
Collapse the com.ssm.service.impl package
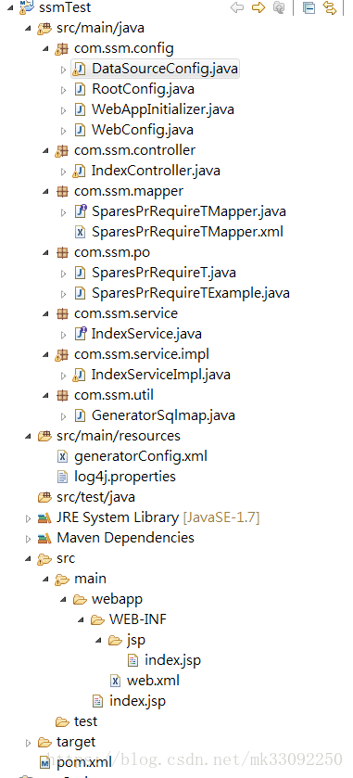coord(45,355)
